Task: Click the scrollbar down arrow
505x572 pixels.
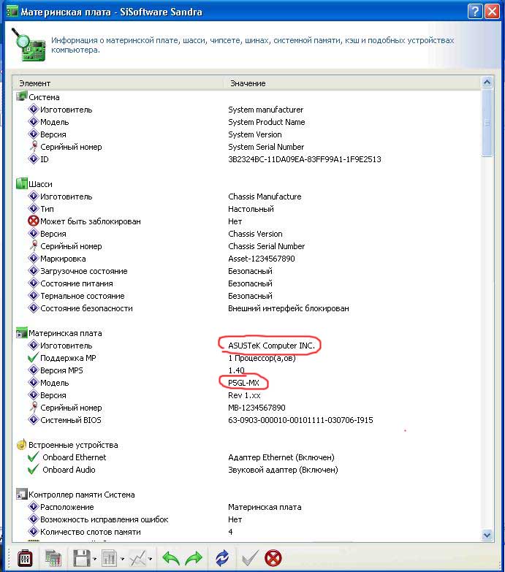Action: 487,535
